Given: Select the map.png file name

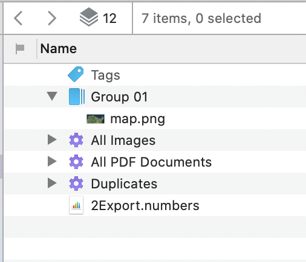Looking at the screenshot, I should tap(138, 119).
